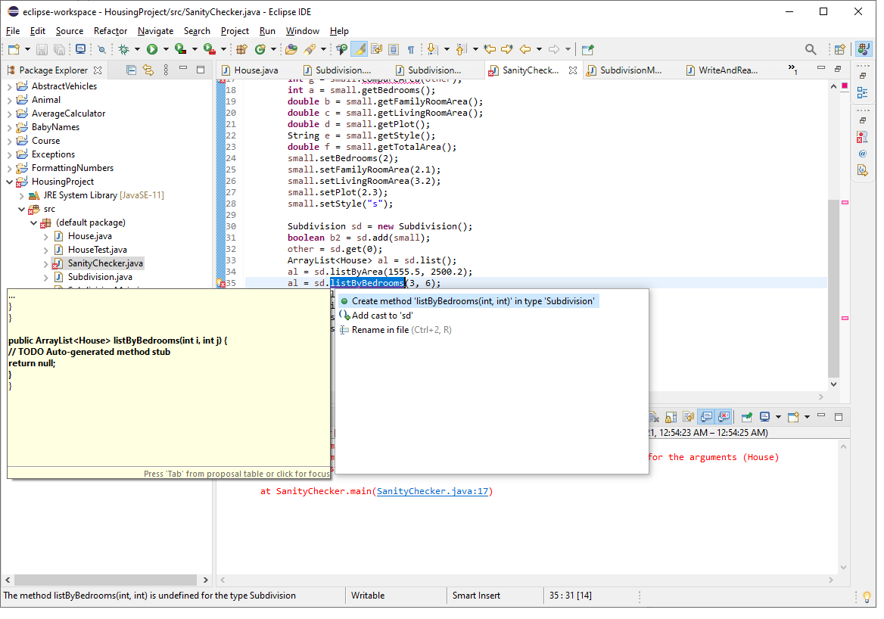Click the New Java Project icon
Viewport: 884px width, 619px height.
[x=241, y=48]
